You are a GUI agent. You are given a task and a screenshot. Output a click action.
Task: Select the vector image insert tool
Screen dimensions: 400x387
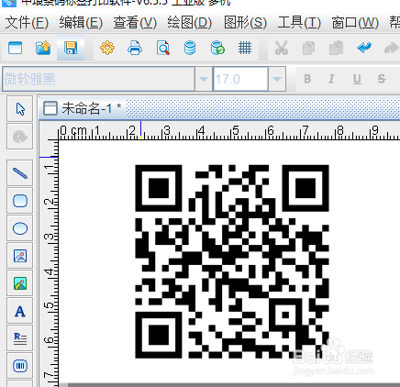pyautogui.click(x=20, y=256)
